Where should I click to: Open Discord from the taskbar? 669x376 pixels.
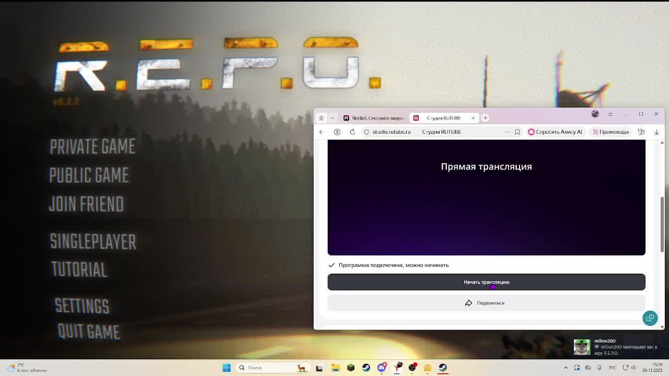click(382, 368)
